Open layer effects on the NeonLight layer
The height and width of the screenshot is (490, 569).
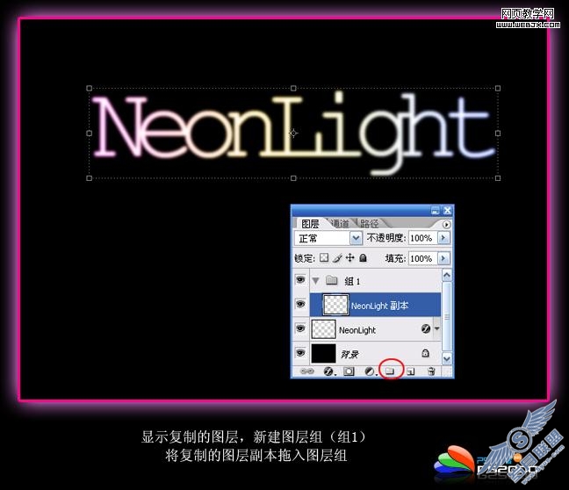click(x=426, y=328)
